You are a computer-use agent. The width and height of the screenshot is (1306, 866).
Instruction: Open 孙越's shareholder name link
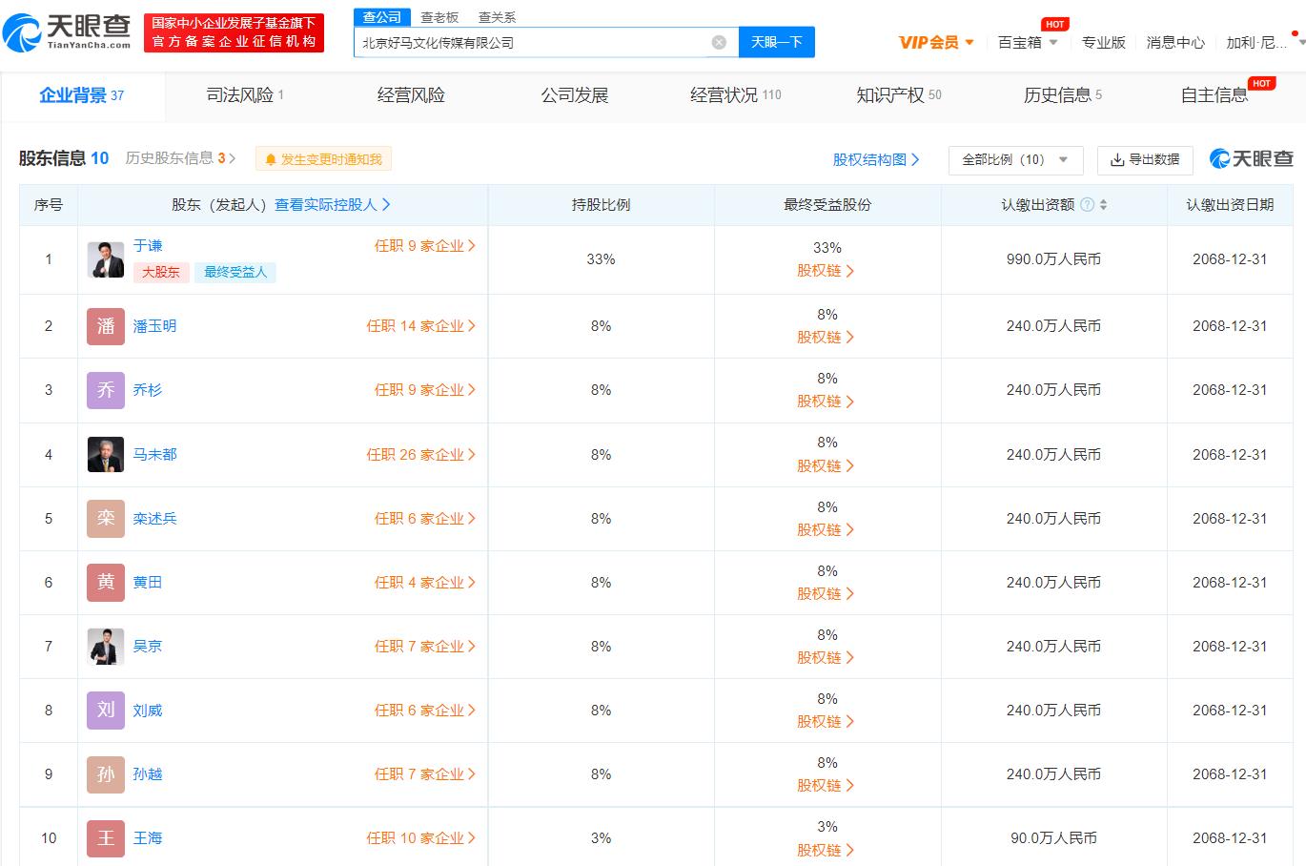coord(148,774)
